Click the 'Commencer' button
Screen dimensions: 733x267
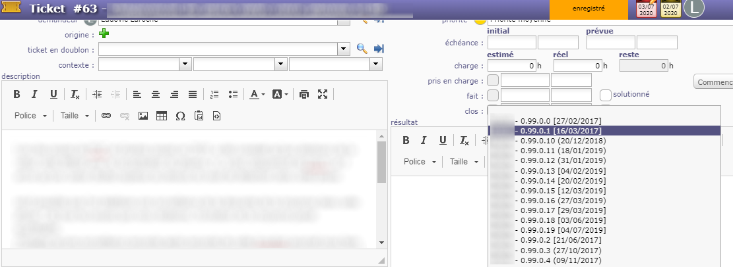pos(713,82)
